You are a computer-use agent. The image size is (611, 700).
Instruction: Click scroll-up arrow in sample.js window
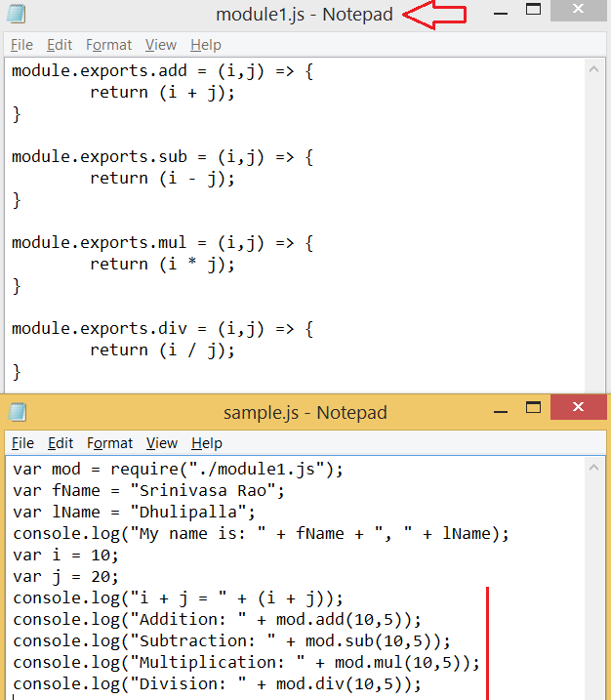[593, 468]
